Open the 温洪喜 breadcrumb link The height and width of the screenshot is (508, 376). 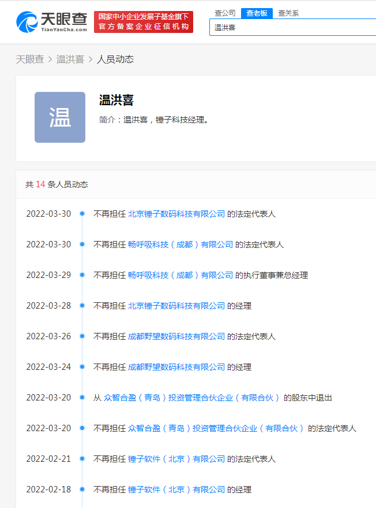pos(70,60)
